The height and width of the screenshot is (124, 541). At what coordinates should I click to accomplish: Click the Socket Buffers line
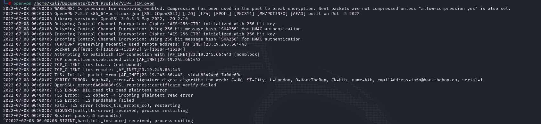(94, 49)
